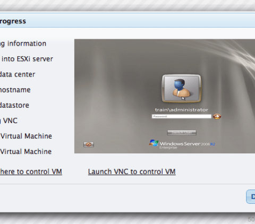Click the Password field in the VM preview

182,116
